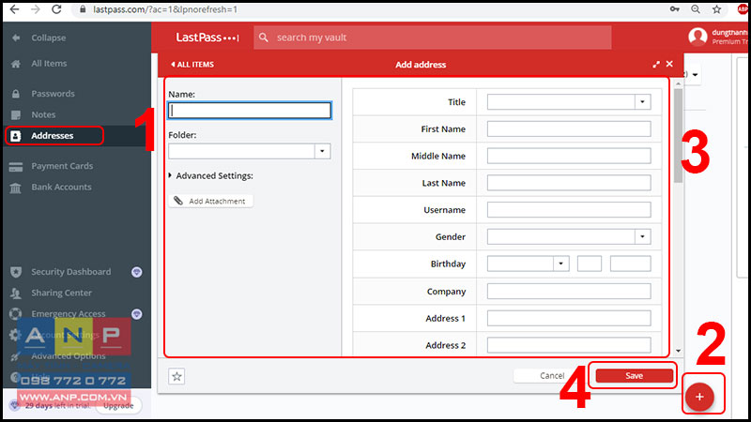Click the LastPass logo
Image resolution: width=751 pixels, height=422 pixels.
(x=207, y=38)
